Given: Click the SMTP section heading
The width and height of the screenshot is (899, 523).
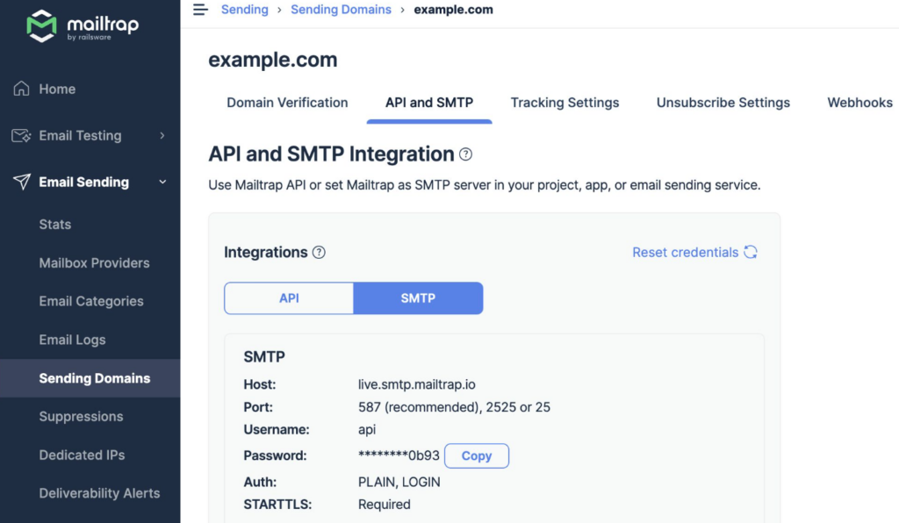Looking at the screenshot, I should pos(264,357).
